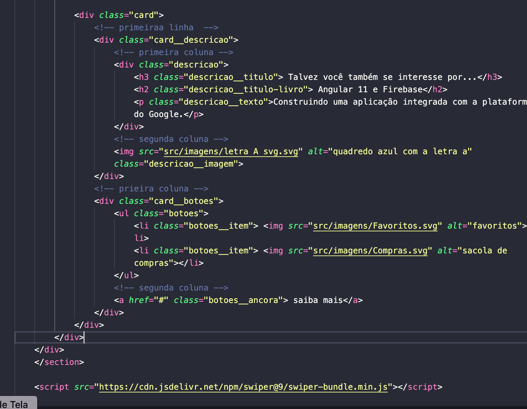Click the swiper-bundle.min.js CDN script URL
527x409 pixels.
[x=243, y=387]
